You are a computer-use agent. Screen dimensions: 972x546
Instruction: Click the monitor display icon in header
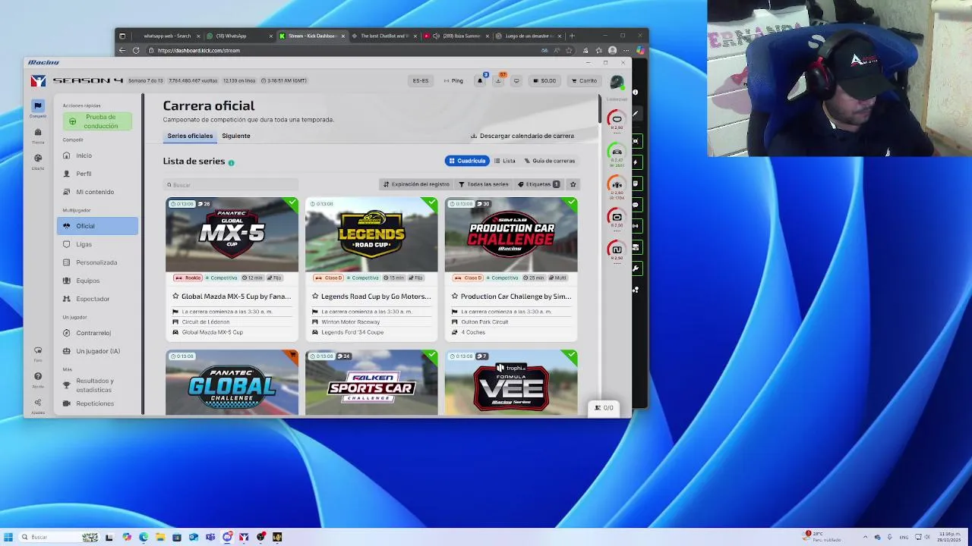pyautogui.click(x=516, y=80)
